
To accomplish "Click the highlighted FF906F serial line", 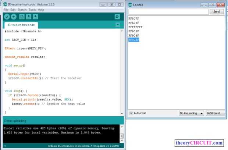I will [x=133, y=40].
